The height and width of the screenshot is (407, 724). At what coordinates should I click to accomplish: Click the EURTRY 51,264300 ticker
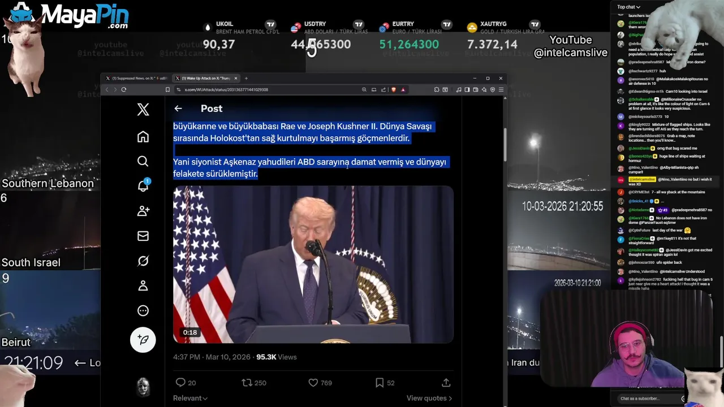[409, 44]
